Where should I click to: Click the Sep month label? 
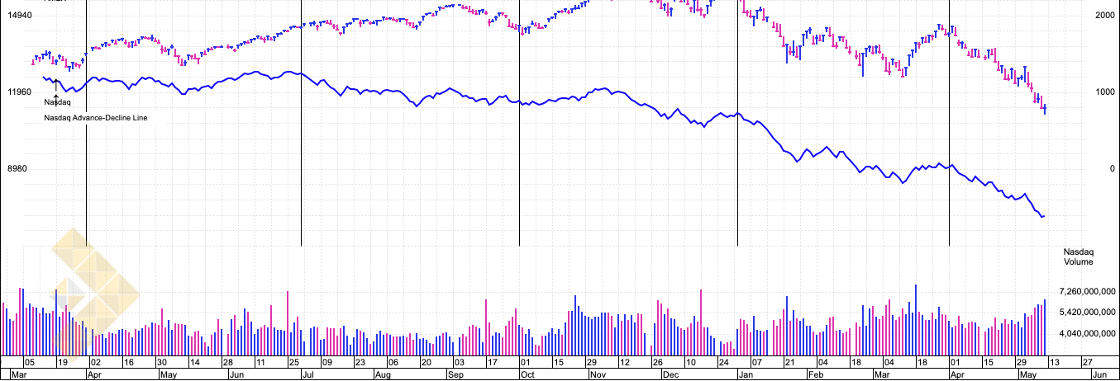455,374
